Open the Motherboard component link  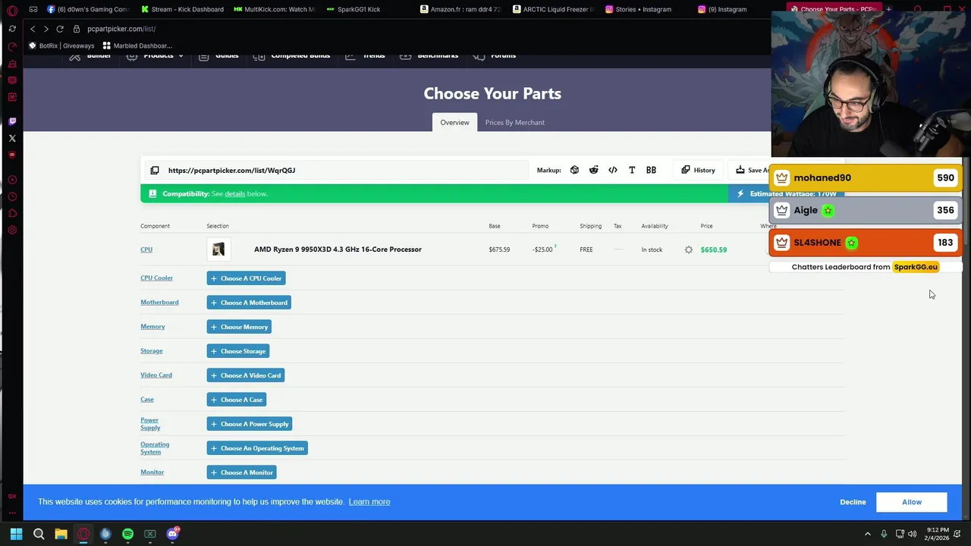point(159,303)
